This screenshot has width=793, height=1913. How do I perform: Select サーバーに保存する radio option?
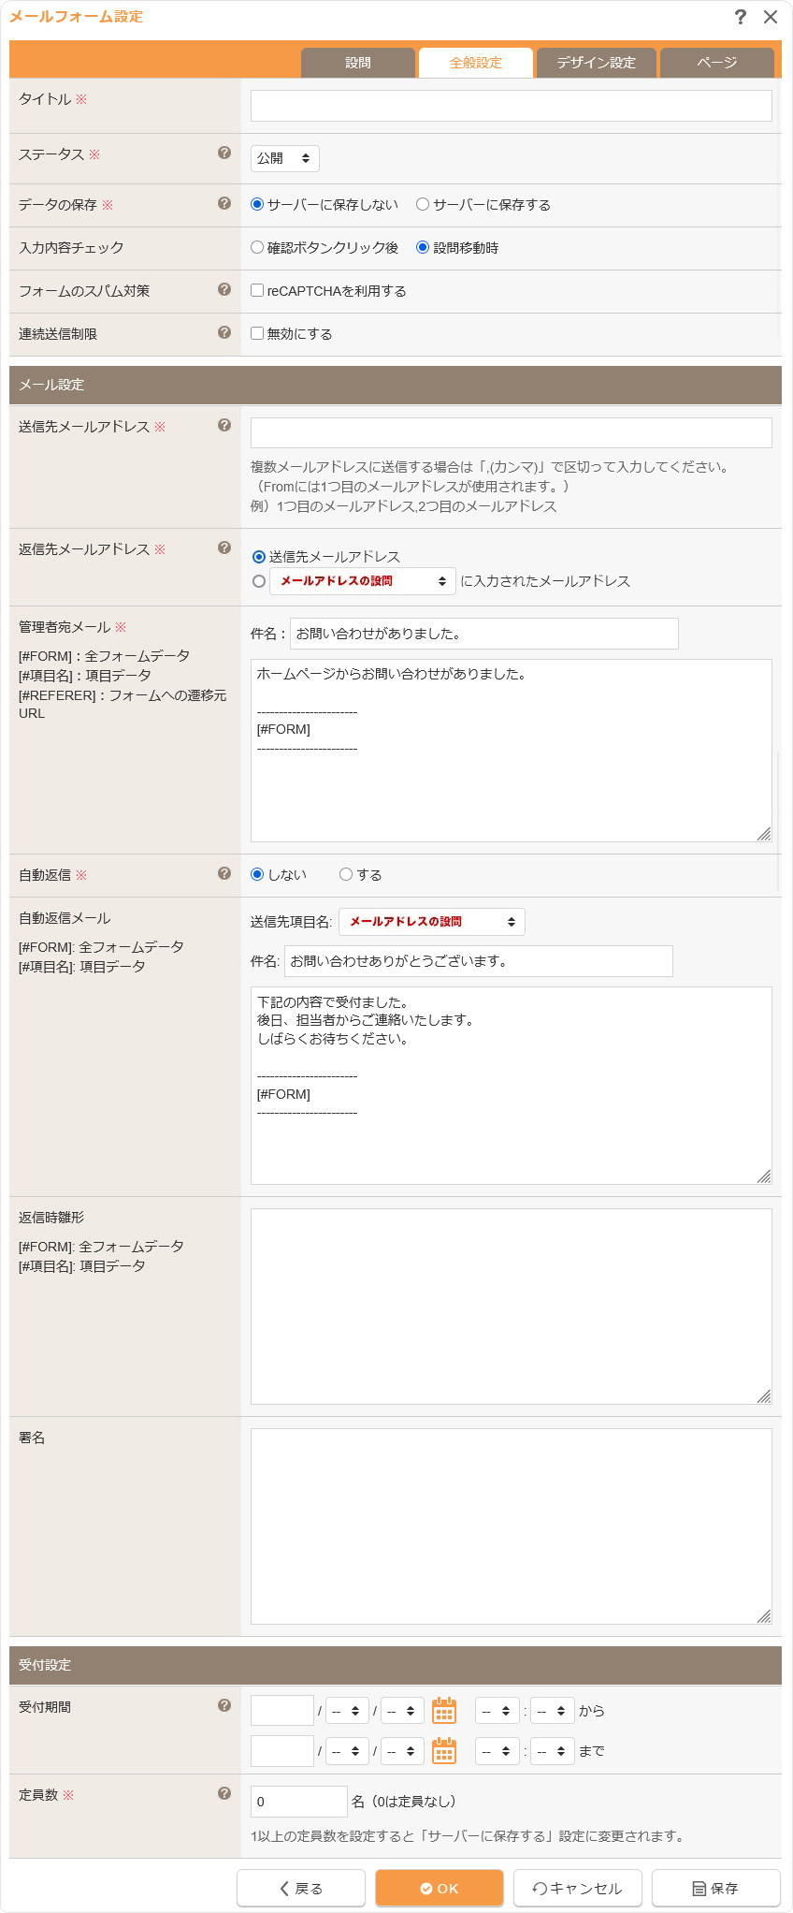click(x=423, y=205)
